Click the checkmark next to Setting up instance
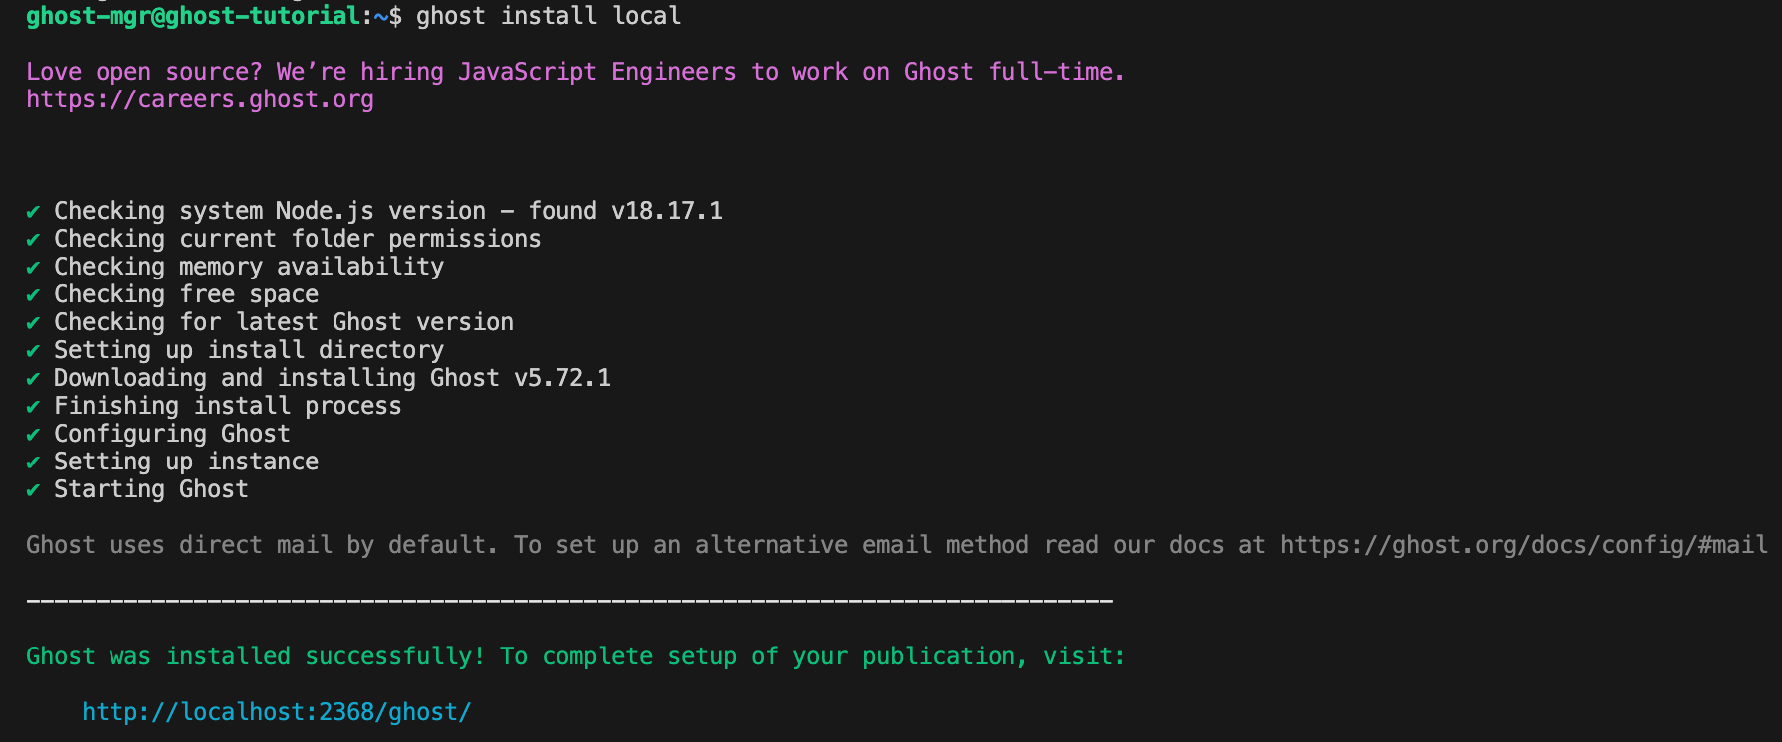 (33, 463)
